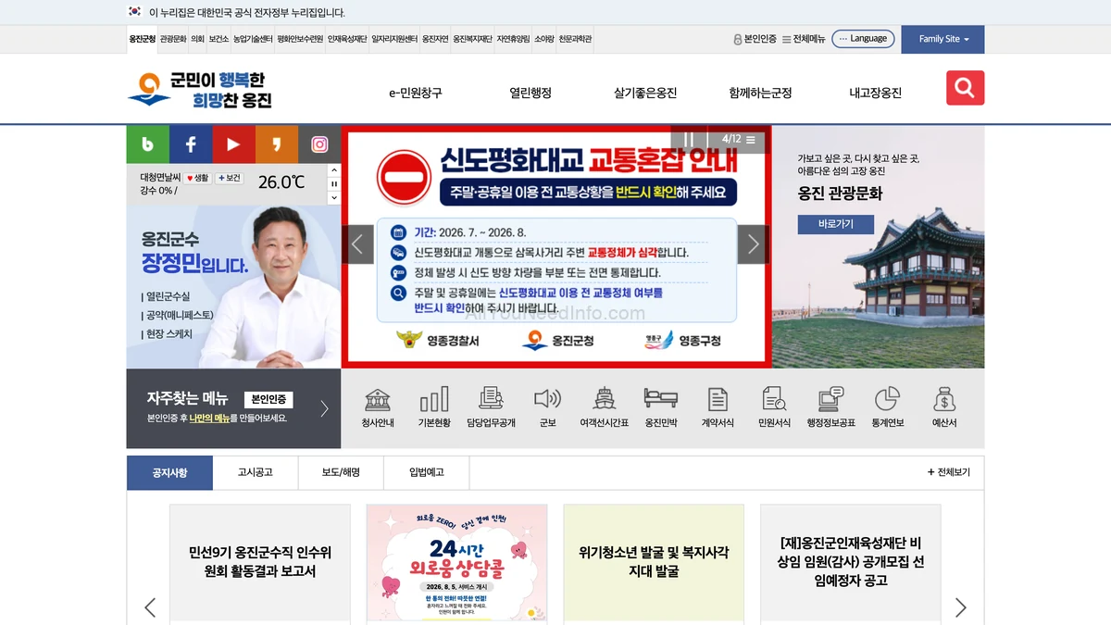
Task: Open 함께하는군정 main menu
Action: (x=760, y=93)
